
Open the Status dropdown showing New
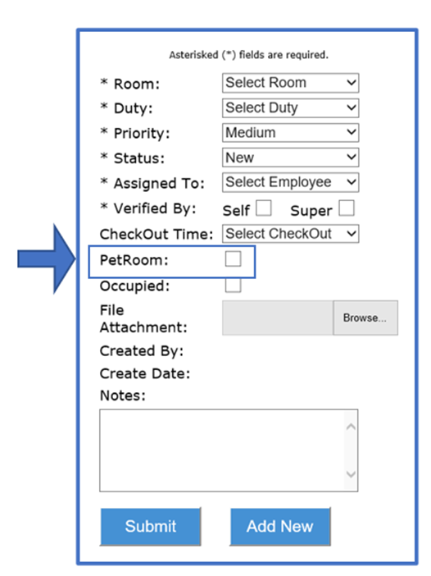click(290, 158)
